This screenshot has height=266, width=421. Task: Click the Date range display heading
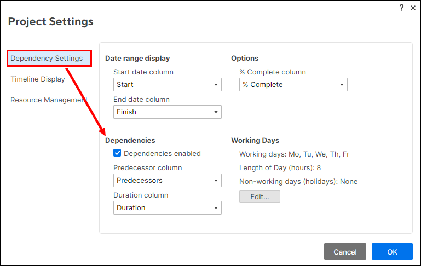pos(137,59)
